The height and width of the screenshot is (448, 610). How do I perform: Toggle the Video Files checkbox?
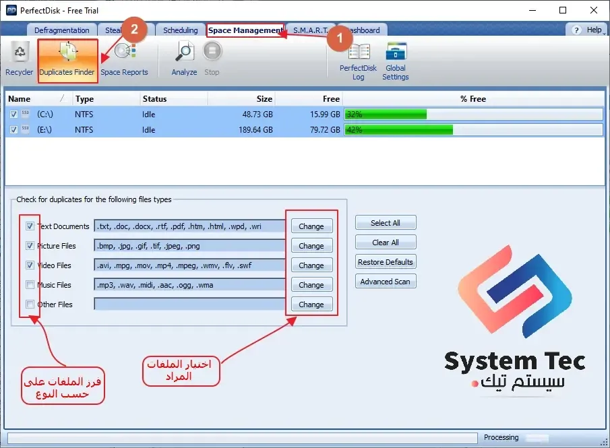[30, 265]
